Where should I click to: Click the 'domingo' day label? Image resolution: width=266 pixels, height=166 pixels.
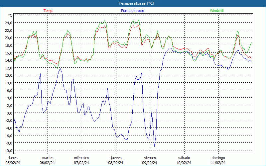(218, 158)
